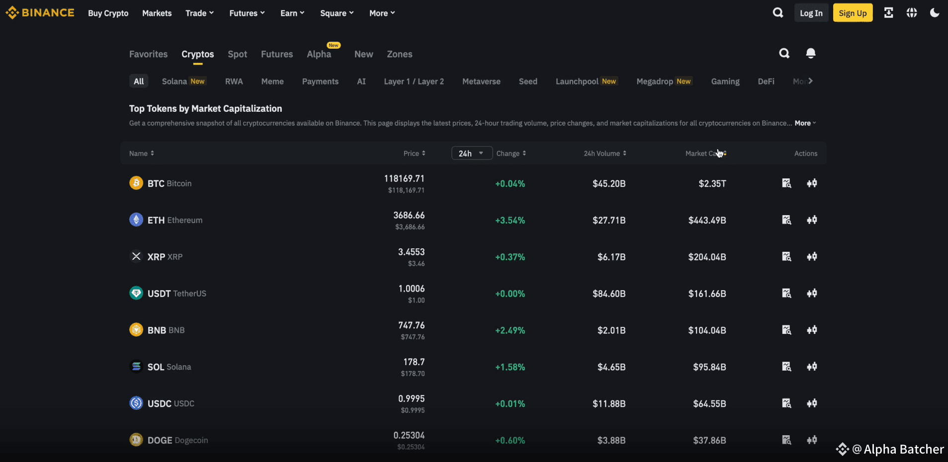
Task: Switch to the Zones tab
Action: [400, 54]
